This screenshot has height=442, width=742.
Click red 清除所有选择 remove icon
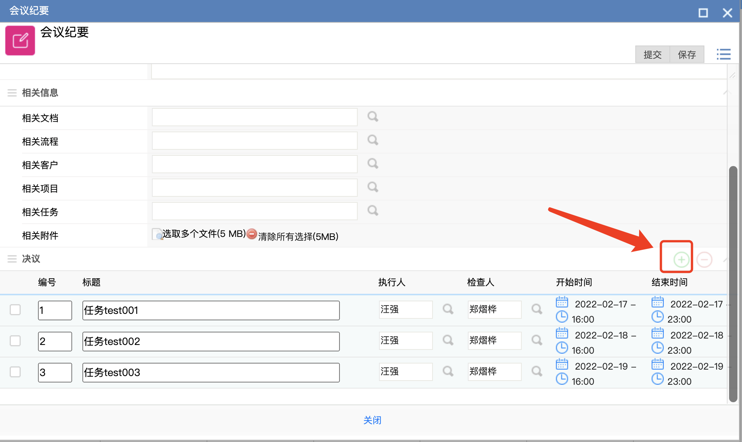(252, 234)
